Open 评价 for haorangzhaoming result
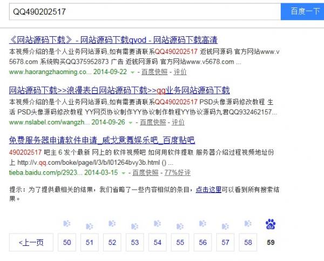 point(180,72)
